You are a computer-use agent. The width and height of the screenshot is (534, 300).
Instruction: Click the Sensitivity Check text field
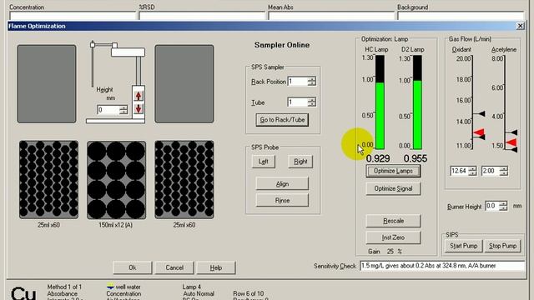tap(442, 266)
